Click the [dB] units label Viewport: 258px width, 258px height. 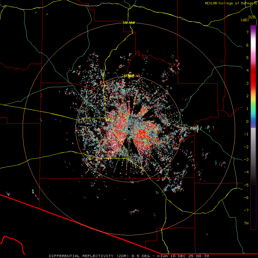(x=245, y=20)
